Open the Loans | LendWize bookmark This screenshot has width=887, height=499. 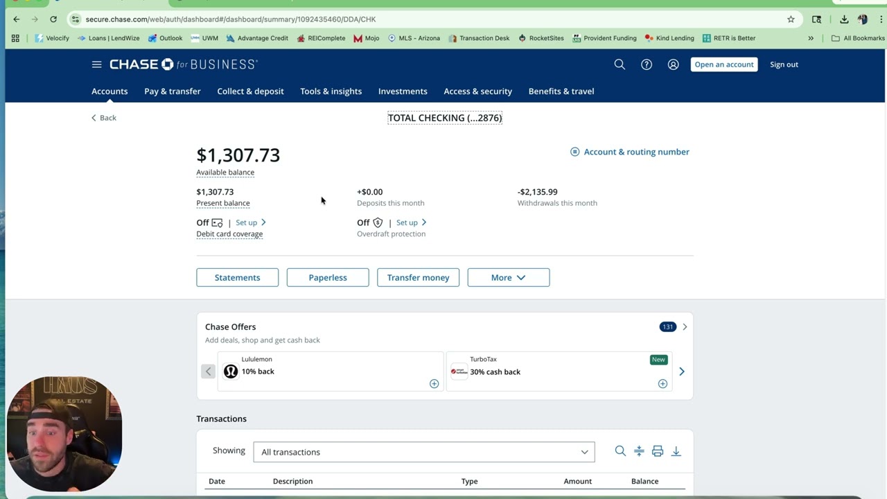(x=109, y=38)
